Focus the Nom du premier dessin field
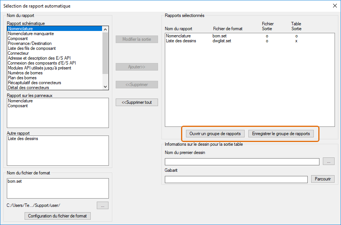 pos(242,162)
